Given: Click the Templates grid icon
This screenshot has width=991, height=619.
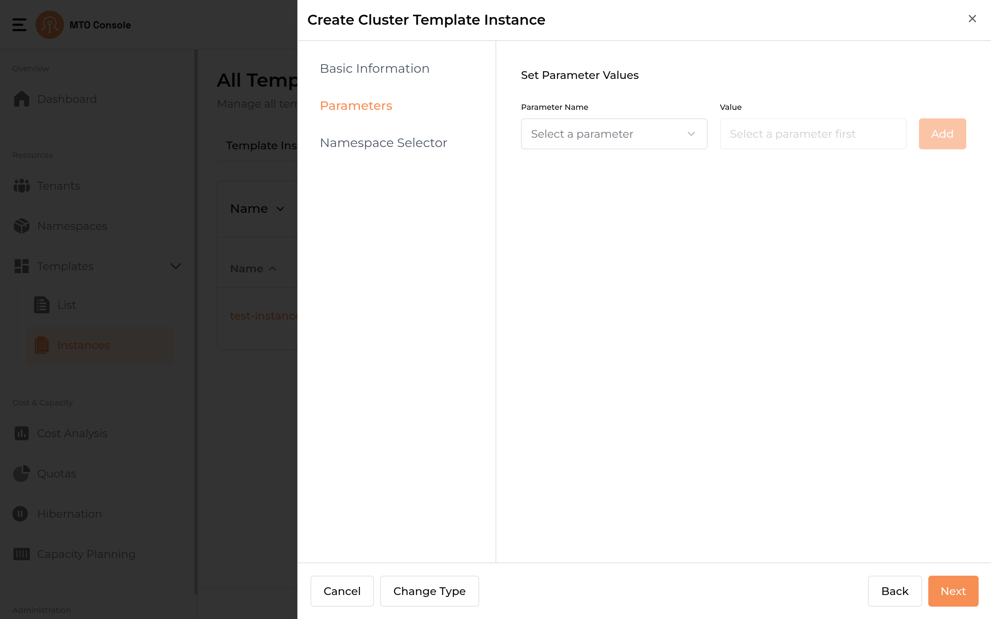Looking at the screenshot, I should click(21, 266).
